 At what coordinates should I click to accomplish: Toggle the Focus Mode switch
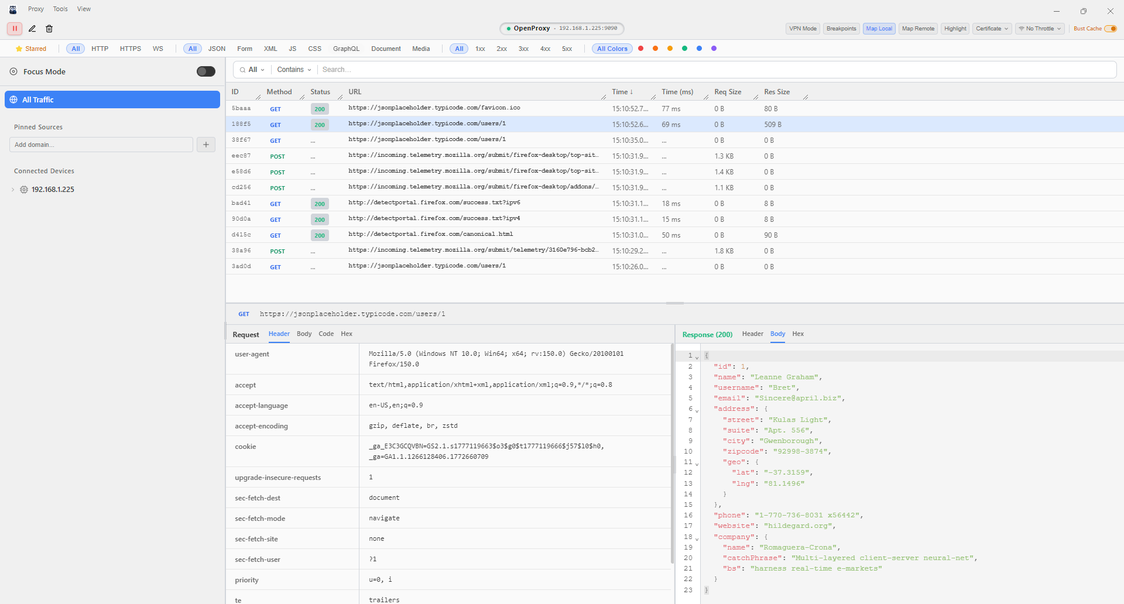(206, 71)
